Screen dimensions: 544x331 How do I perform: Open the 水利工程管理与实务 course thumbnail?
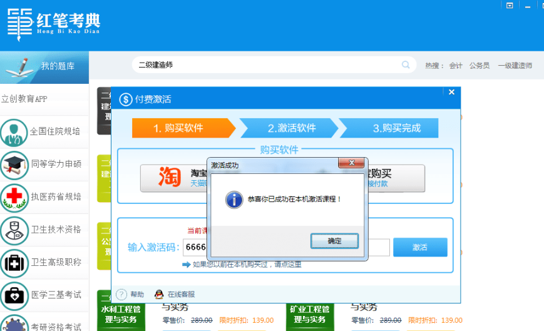[121, 317]
